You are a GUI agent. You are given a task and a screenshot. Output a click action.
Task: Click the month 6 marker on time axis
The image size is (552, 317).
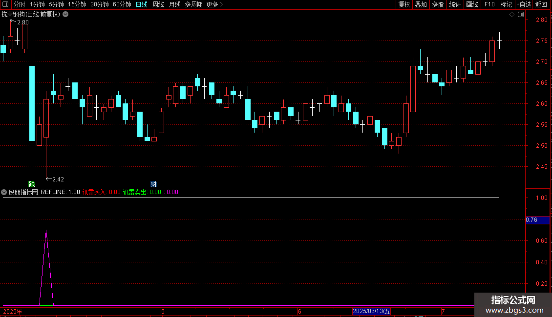point(299,311)
